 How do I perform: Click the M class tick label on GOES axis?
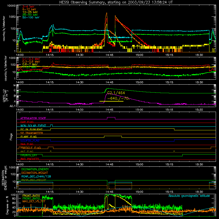point(15,85)
